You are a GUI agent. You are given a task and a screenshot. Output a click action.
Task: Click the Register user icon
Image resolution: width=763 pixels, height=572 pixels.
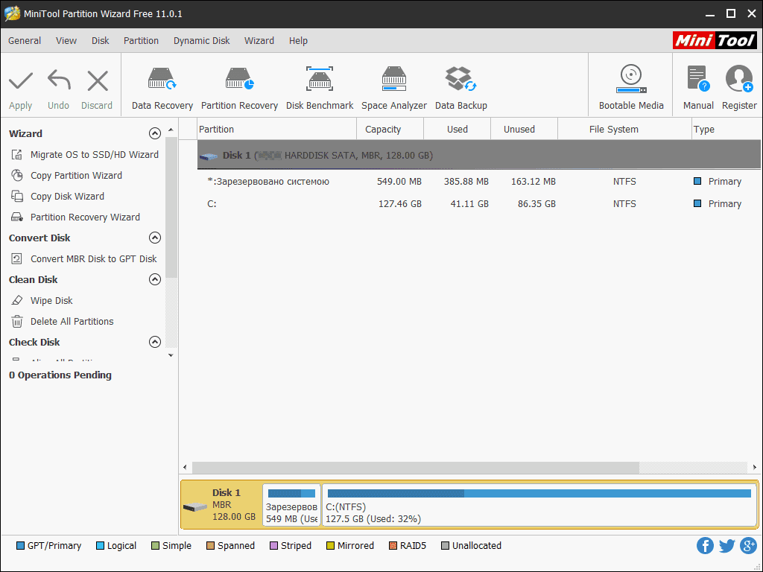coord(739,79)
